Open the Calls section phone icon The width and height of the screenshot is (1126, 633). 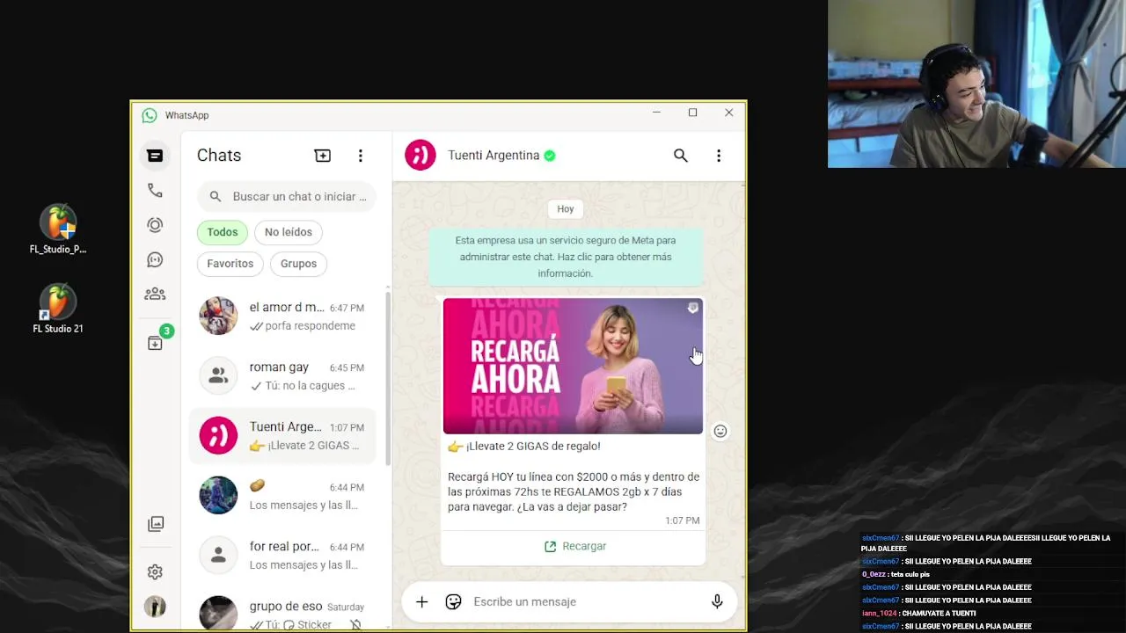coord(155,190)
